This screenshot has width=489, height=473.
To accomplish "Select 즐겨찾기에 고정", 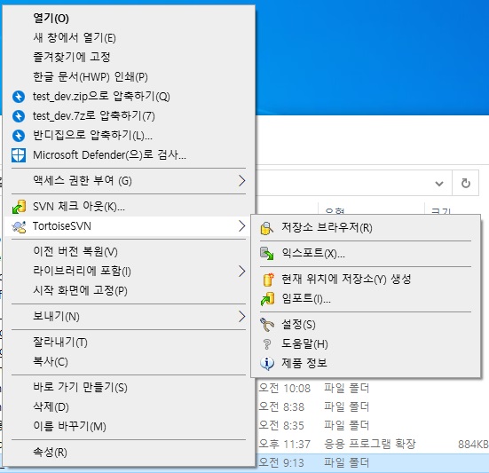I will point(129,57).
